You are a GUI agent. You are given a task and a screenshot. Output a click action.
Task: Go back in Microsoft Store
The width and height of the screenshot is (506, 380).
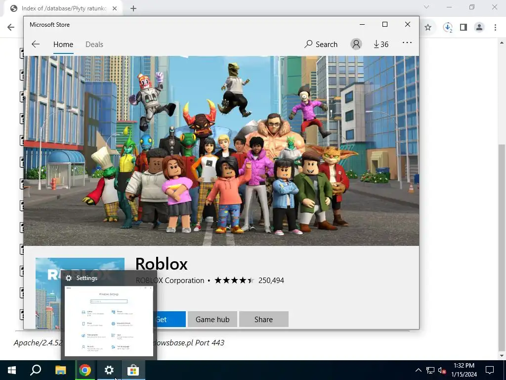(x=36, y=44)
